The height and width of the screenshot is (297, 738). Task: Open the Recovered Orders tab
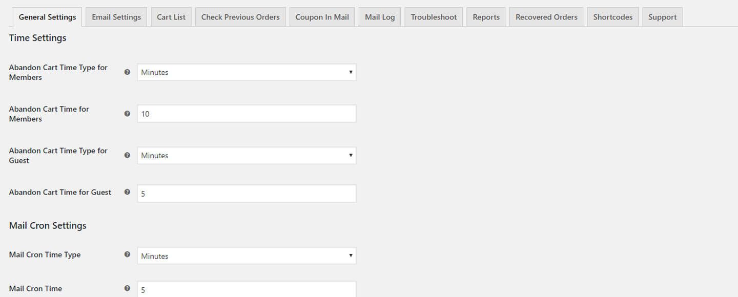[546, 17]
